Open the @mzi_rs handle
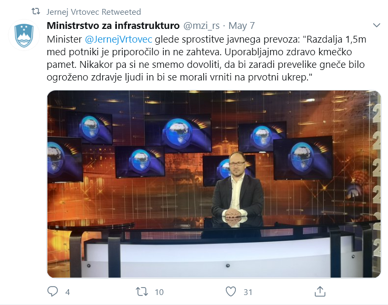The width and height of the screenshot is (388, 305). (x=201, y=26)
